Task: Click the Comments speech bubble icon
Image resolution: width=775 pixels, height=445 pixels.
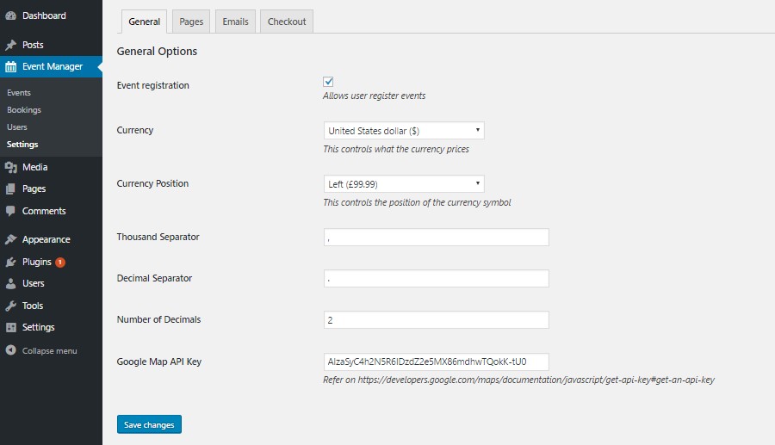Action: [10, 211]
